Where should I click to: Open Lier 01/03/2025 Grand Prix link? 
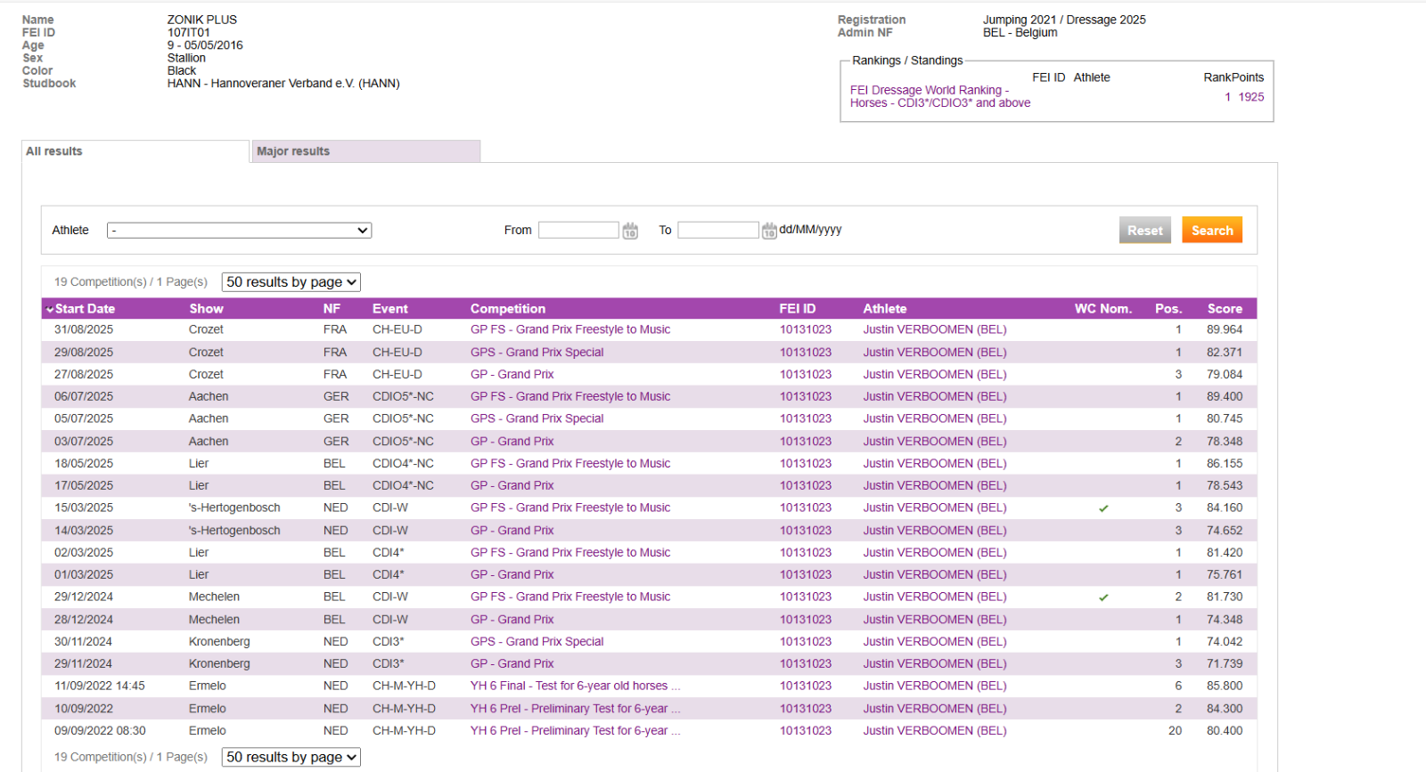512,575
